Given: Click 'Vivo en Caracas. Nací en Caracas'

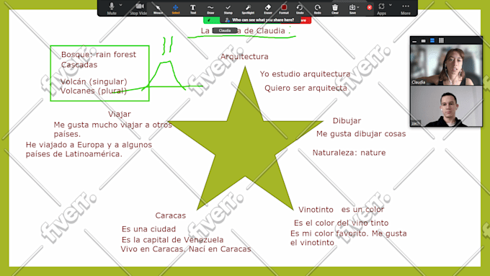Looking at the screenshot, I should click(x=186, y=249).
